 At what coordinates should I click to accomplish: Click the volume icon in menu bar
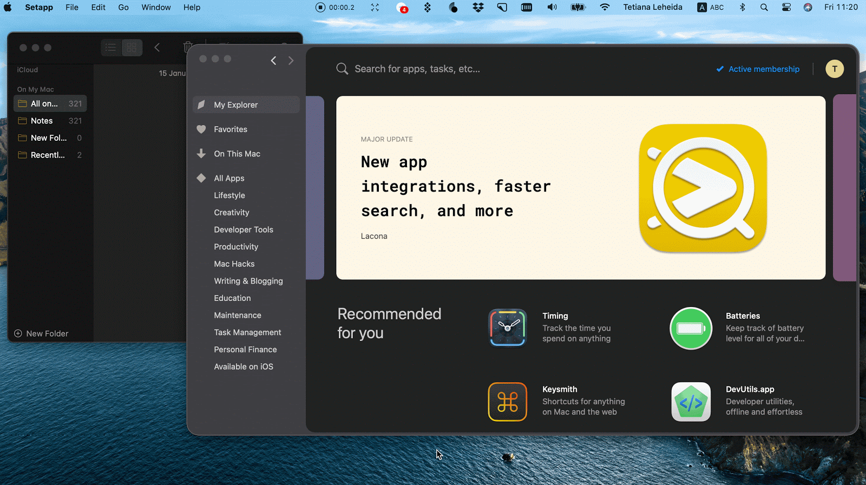coord(552,7)
